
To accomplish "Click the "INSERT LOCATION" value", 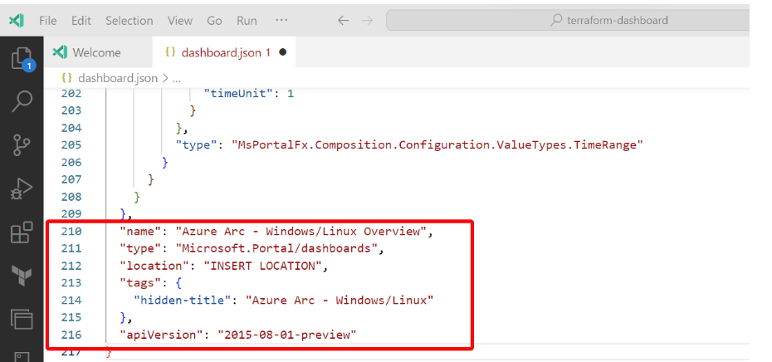I will pyautogui.click(x=263, y=266).
